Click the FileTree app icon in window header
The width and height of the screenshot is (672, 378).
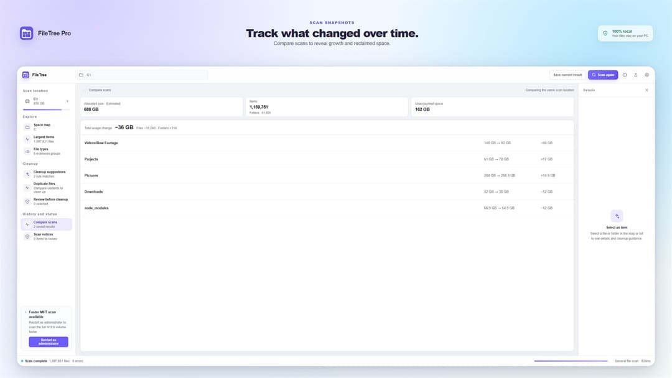coord(26,75)
